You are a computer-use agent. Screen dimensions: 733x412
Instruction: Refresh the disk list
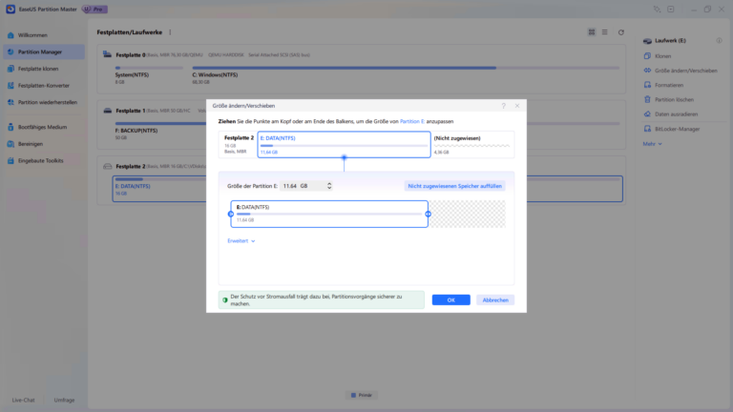[621, 32]
